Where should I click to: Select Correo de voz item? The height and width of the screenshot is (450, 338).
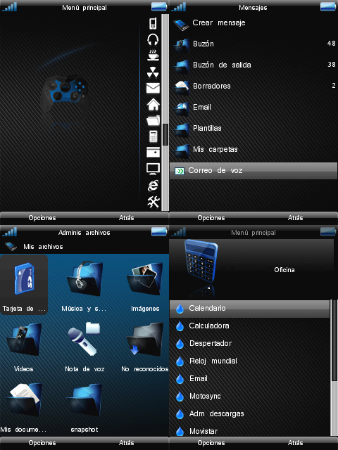(254, 171)
